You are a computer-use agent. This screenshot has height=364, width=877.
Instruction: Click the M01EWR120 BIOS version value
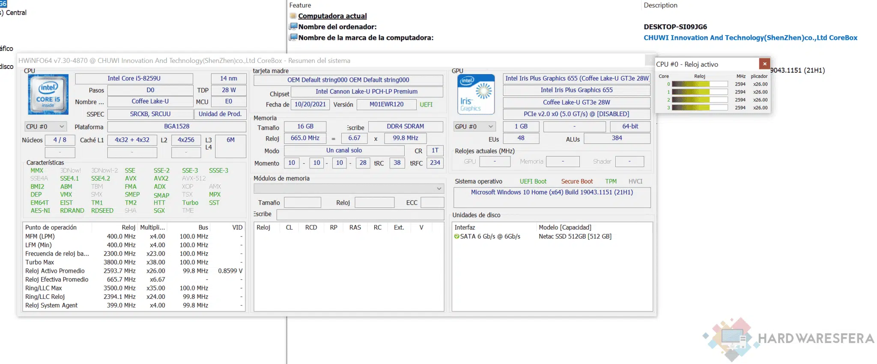point(386,104)
